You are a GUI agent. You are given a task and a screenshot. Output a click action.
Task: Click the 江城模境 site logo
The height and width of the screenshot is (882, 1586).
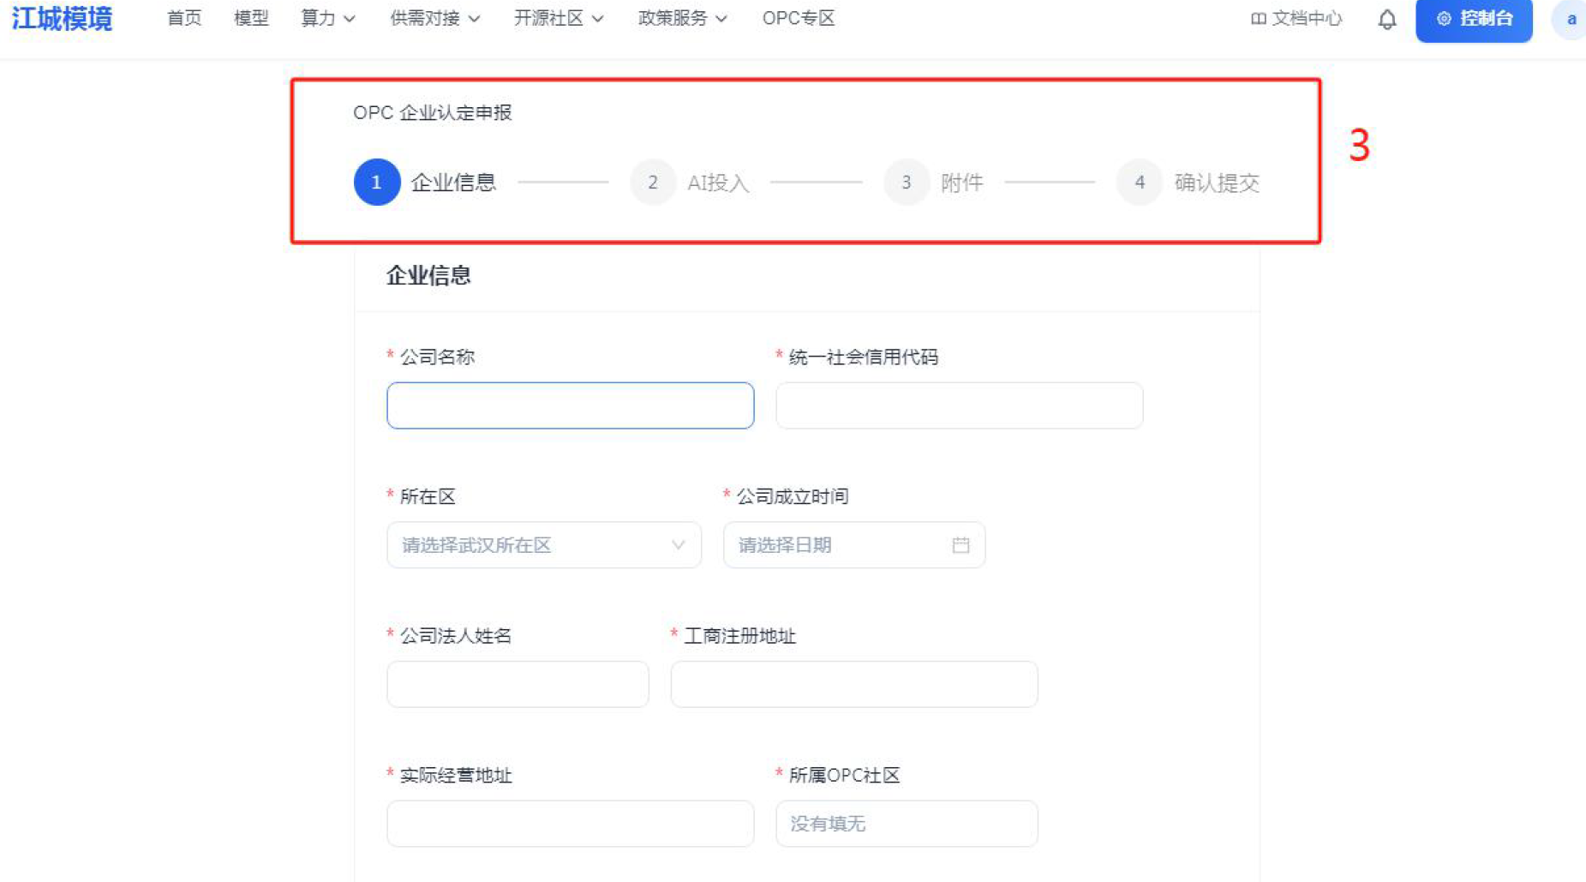62,18
